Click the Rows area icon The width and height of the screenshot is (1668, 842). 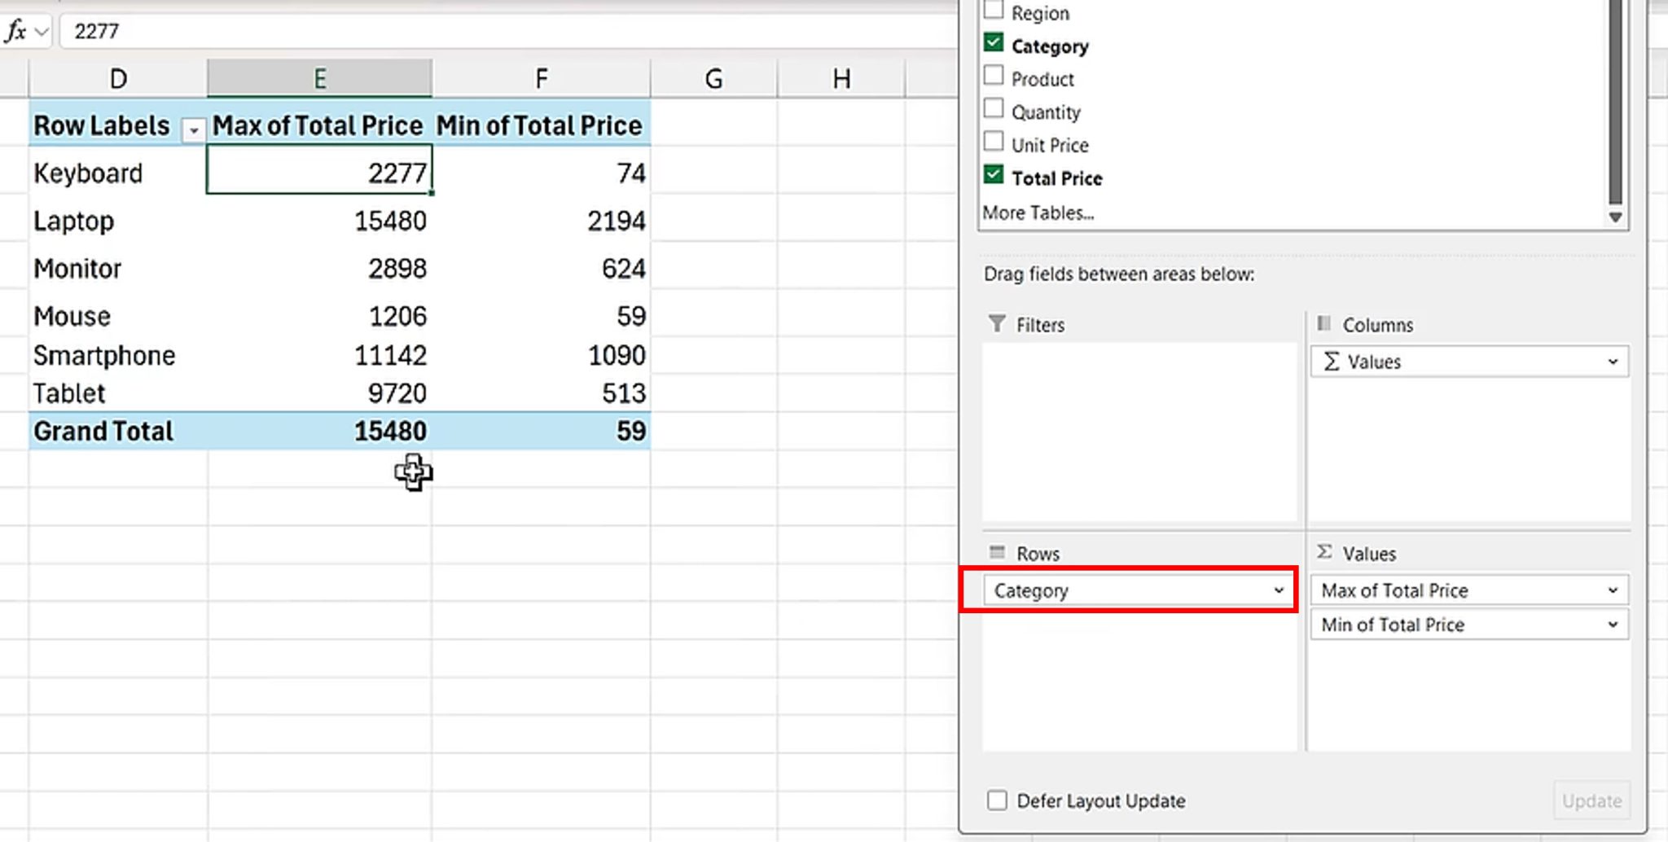pos(997,553)
